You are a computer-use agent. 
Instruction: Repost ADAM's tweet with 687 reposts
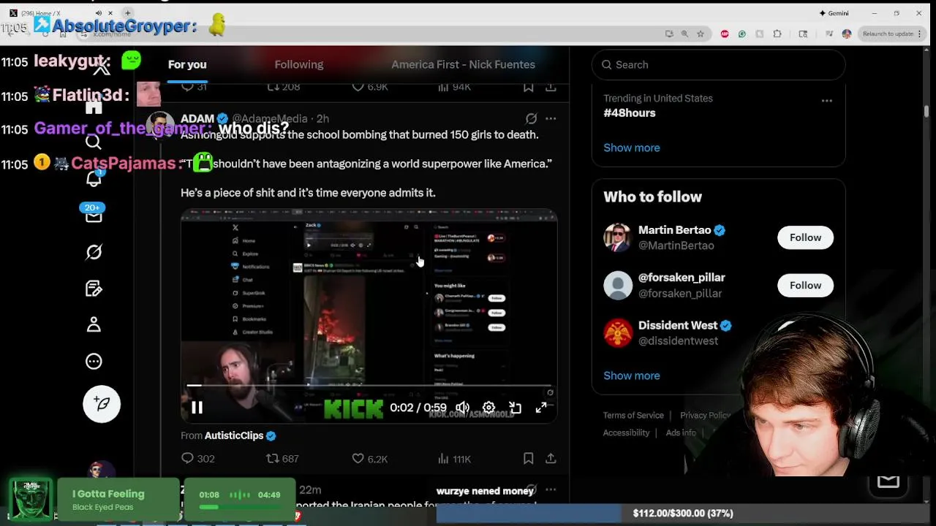[282, 459]
